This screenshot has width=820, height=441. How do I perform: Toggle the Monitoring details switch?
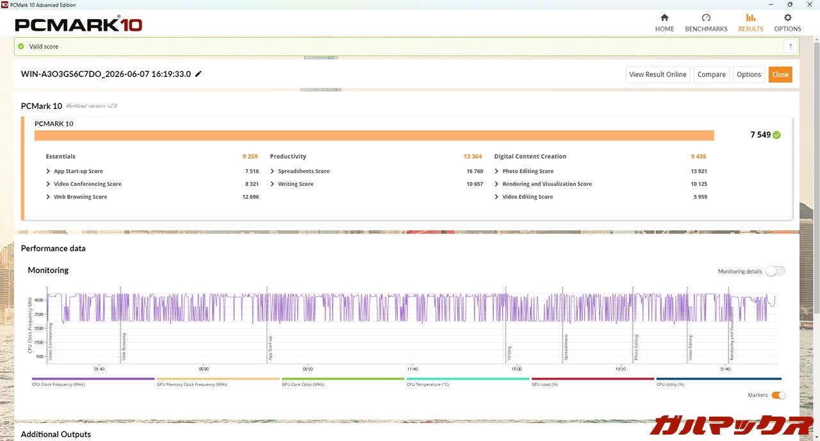click(x=775, y=271)
